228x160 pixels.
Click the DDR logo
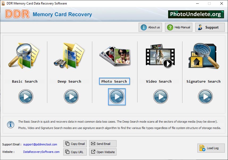17,14
